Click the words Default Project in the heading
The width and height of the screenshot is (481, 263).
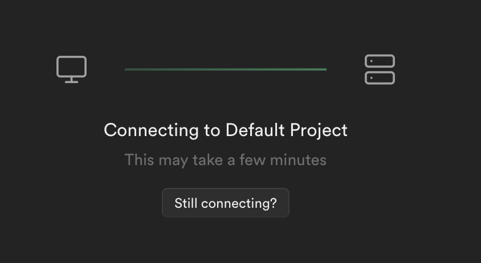287,130
